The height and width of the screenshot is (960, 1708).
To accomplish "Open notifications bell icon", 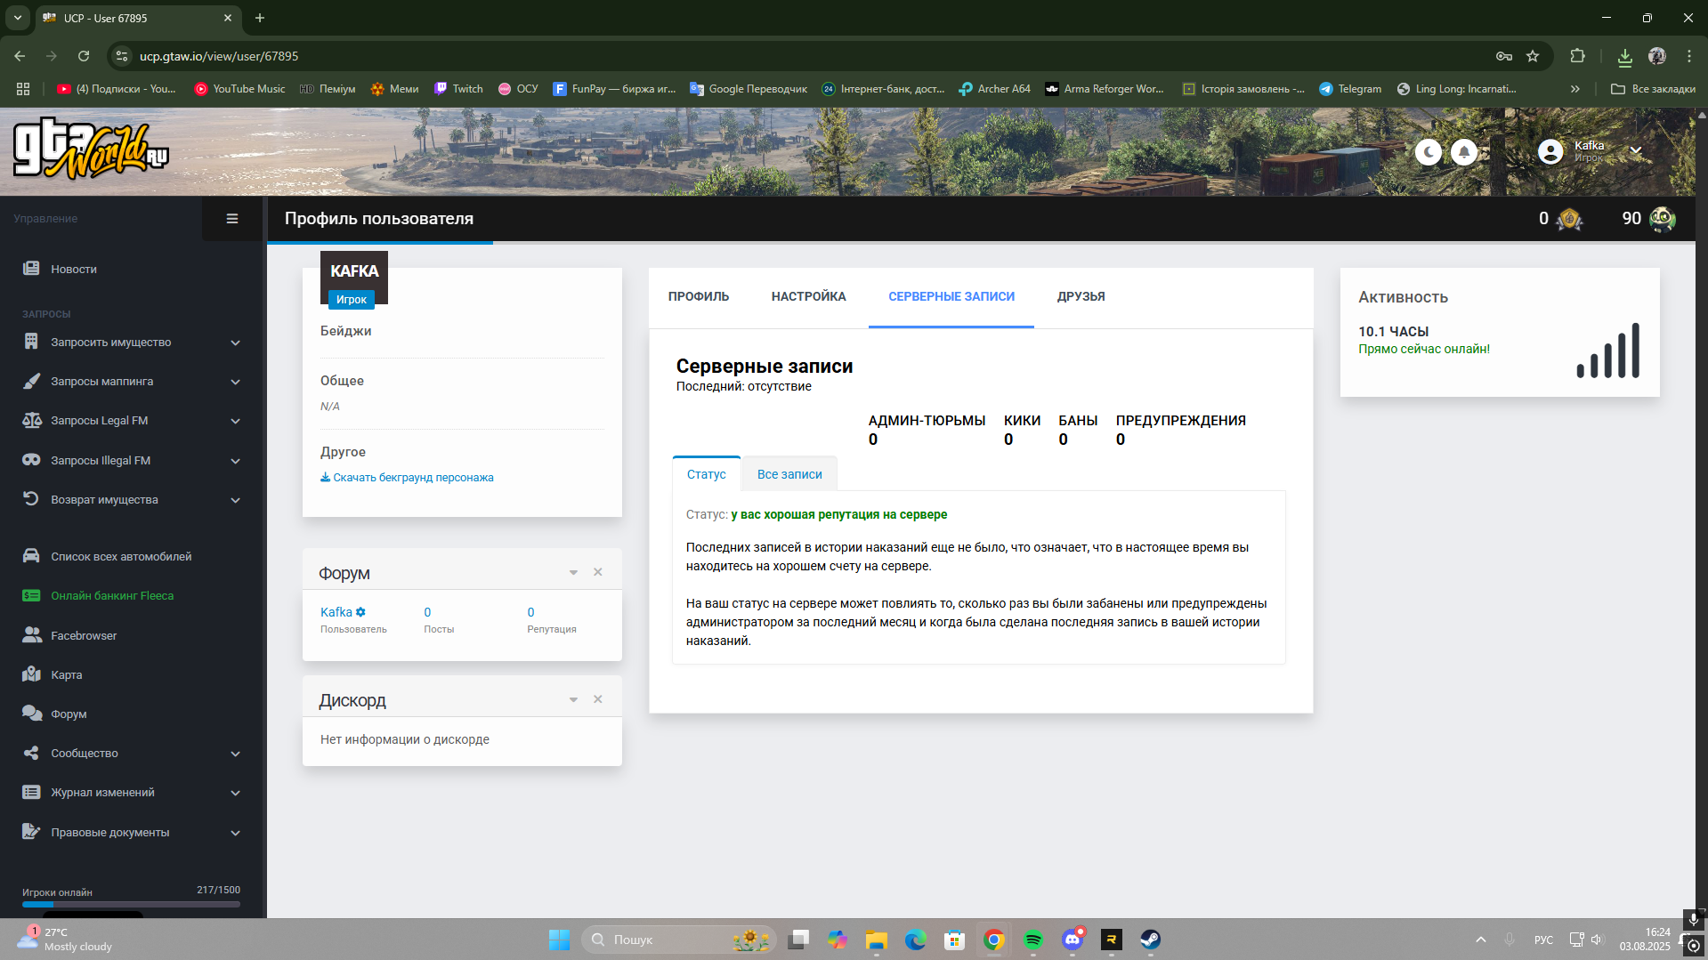I will click(x=1464, y=152).
